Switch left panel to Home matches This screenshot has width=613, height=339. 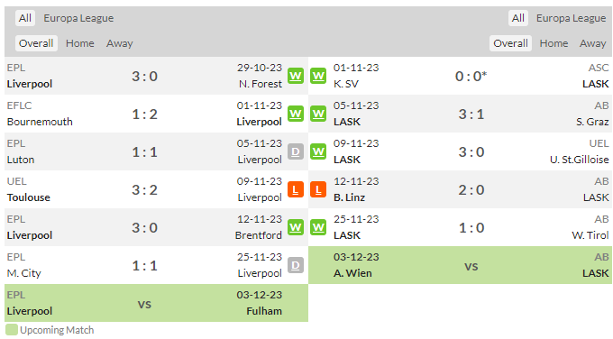79,43
